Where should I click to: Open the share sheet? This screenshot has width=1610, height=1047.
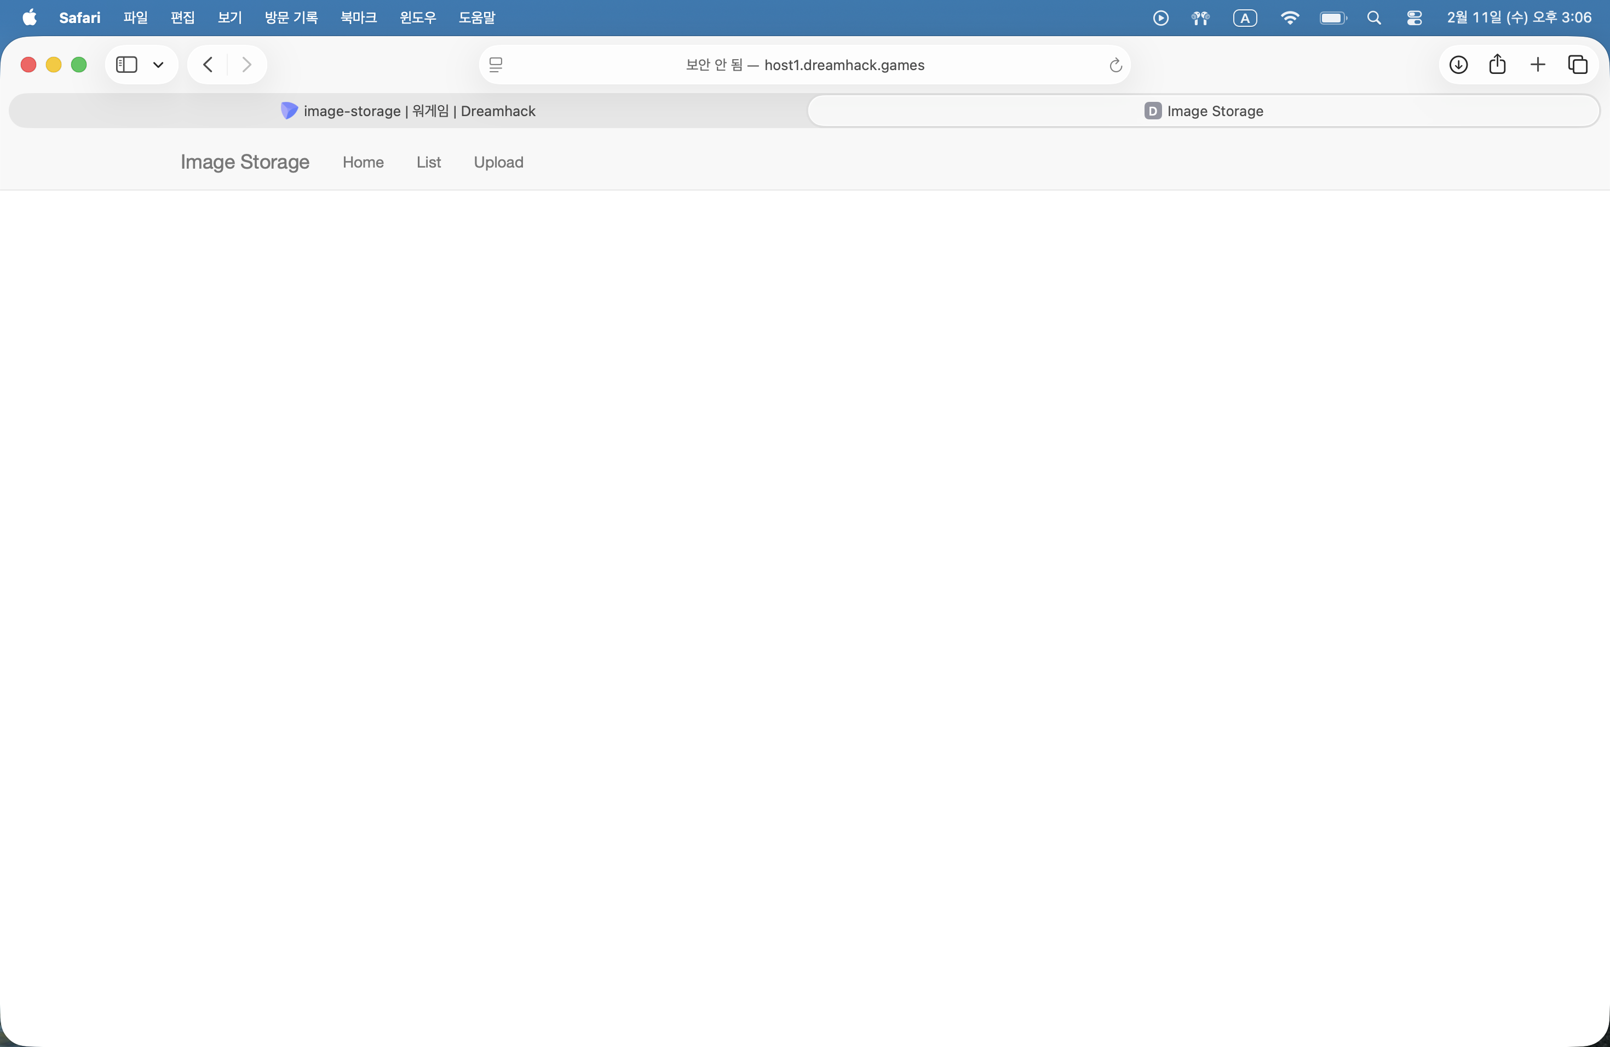(1498, 65)
